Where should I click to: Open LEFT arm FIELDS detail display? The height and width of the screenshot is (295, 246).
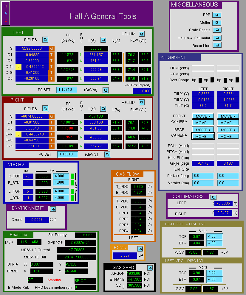coord(45,40)
